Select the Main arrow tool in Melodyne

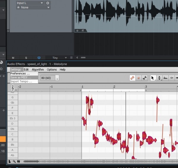153,78
